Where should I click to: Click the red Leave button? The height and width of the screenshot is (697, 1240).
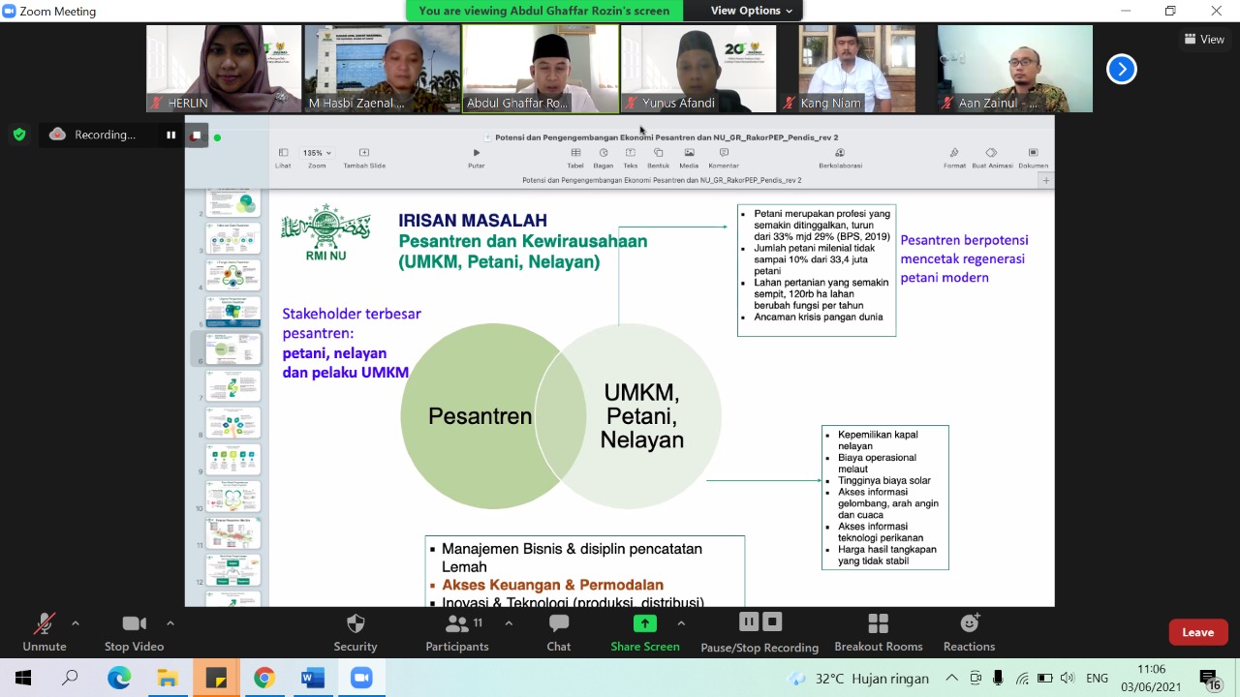(1197, 632)
